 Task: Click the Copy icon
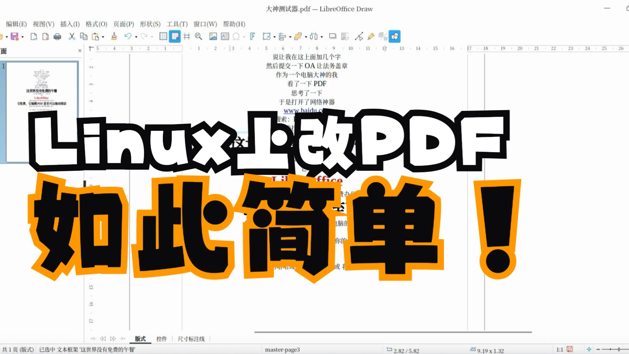pos(84,36)
